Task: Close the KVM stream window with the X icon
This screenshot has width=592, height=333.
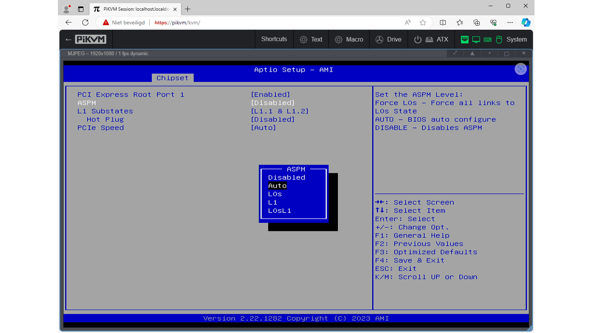Action: pos(524,53)
